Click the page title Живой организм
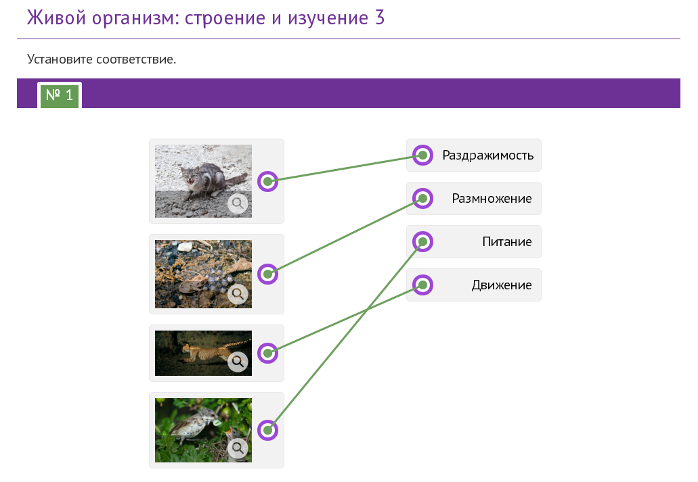This screenshot has height=482, width=698. tap(206, 18)
